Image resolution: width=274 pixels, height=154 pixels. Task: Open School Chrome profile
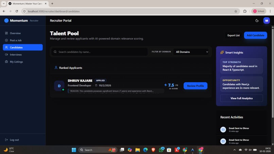[x=259, y=11]
